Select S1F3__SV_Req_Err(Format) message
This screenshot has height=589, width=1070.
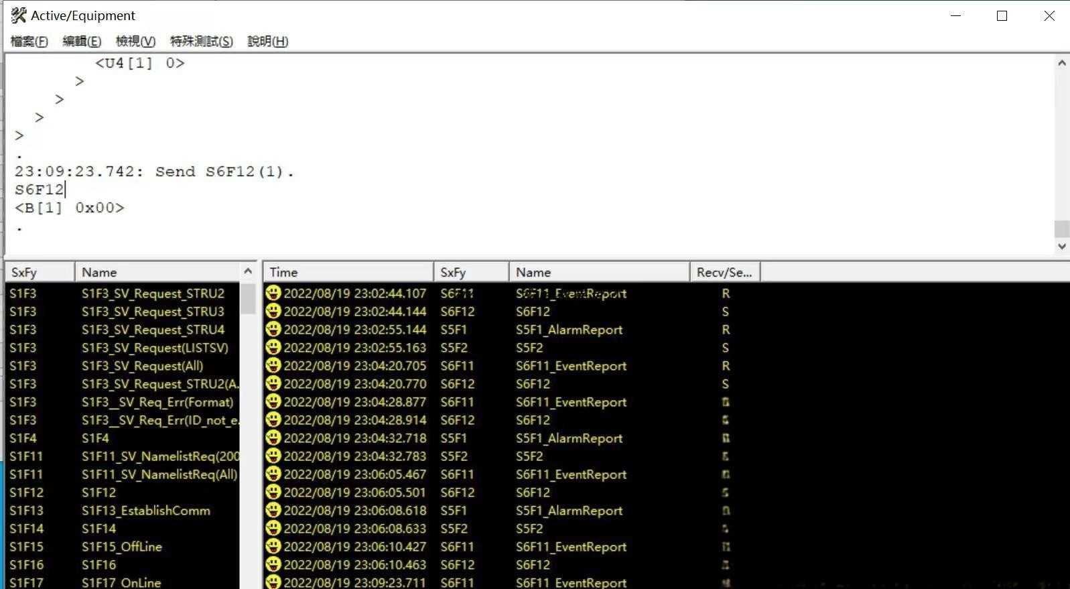pyautogui.click(x=123, y=402)
